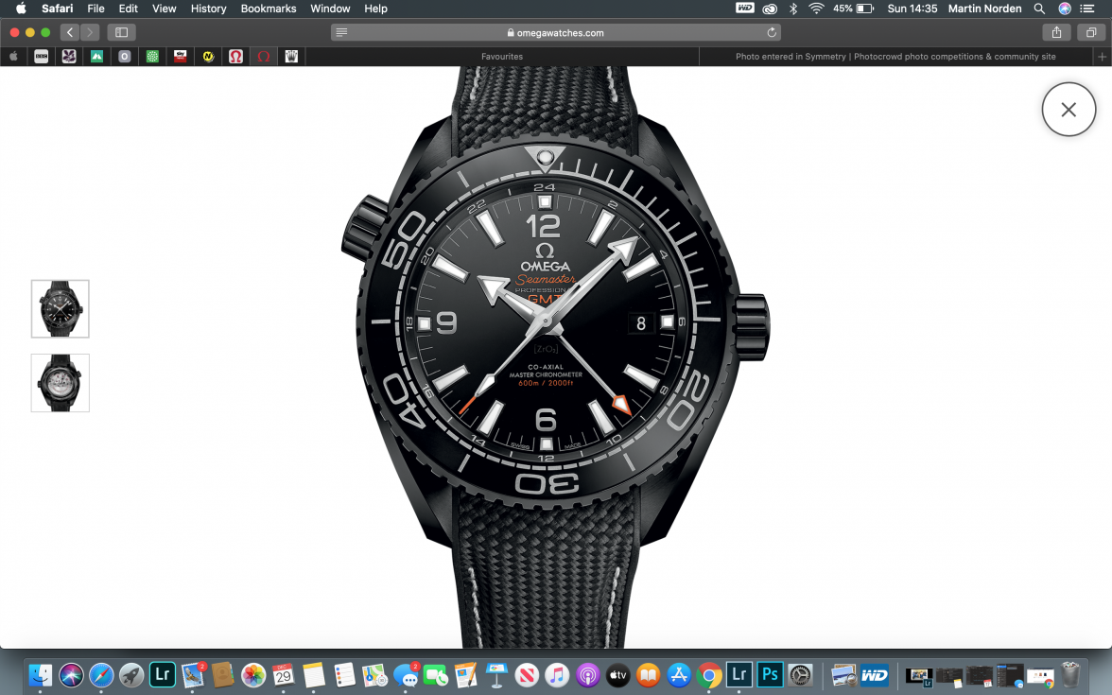The height and width of the screenshot is (695, 1112).
Task: Open the Bookmarks menu
Action: click(x=269, y=9)
